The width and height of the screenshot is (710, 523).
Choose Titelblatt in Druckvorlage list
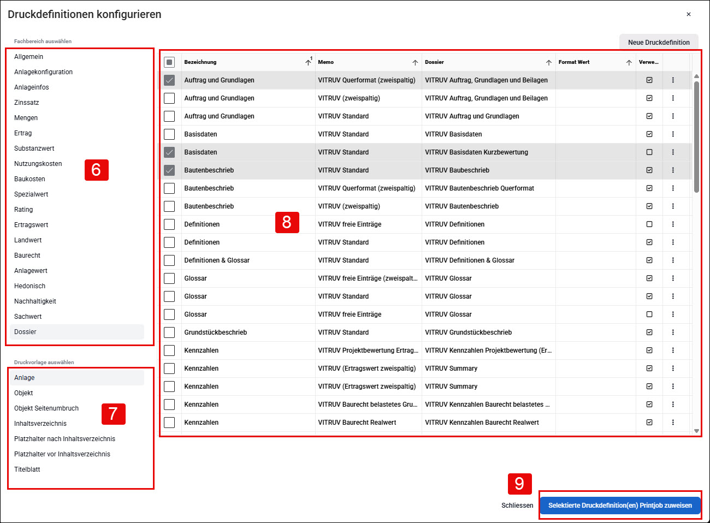27,469
